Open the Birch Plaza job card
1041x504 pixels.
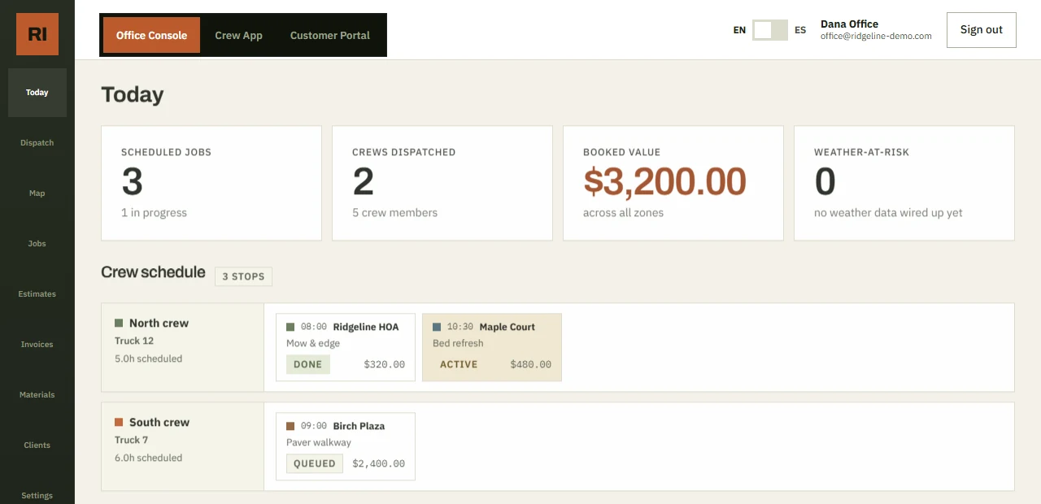(346, 446)
